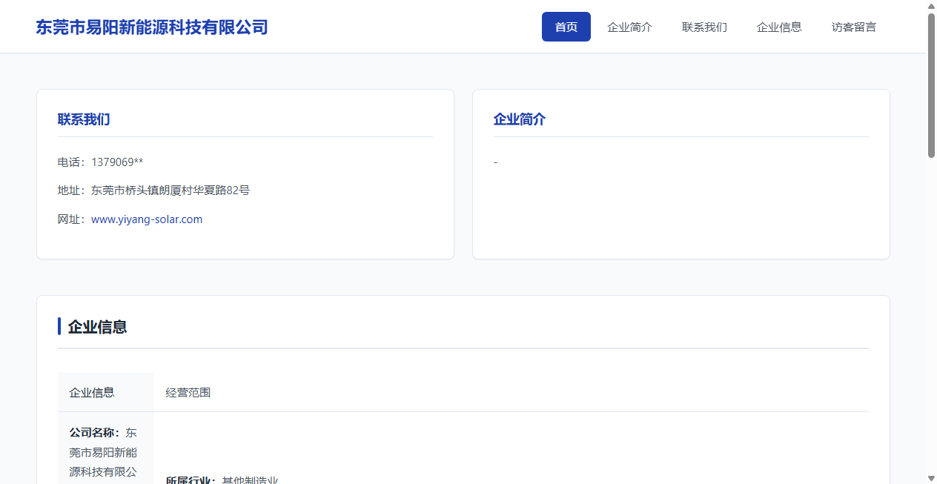The image size is (937, 484).
Task: Click the 东莞市易阳新能源科技有限公司 site title
Action: tap(152, 27)
